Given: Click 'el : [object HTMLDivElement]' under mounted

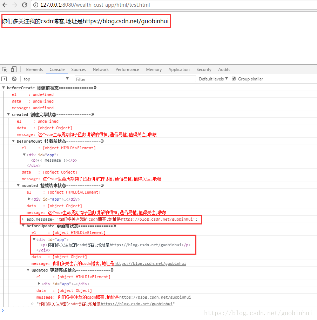Looking at the screenshot, I should pos(63,192).
